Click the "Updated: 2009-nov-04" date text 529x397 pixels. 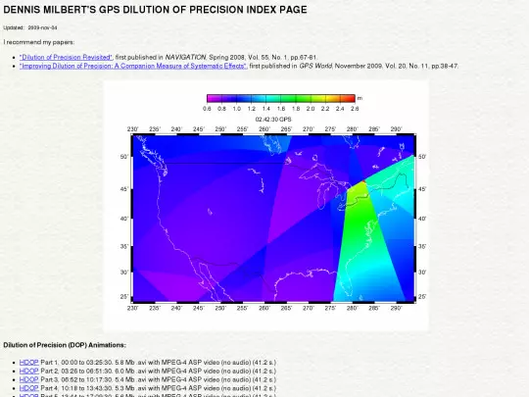coord(30,27)
